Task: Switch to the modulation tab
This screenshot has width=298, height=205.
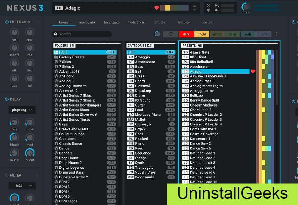Action: click(136, 22)
